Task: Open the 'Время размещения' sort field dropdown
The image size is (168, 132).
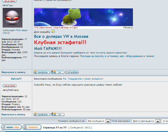Action: pos(158,121)
